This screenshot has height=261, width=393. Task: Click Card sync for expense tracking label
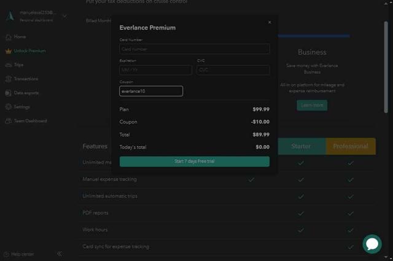pos(116,246)
